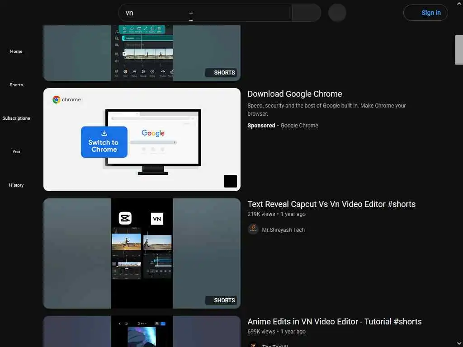Open Shorts in the sidebar
This screenshot has width=463, height=347.
tap(16, 84)
